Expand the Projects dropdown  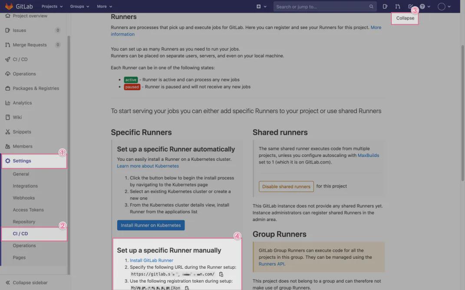(x=52, y=7)
